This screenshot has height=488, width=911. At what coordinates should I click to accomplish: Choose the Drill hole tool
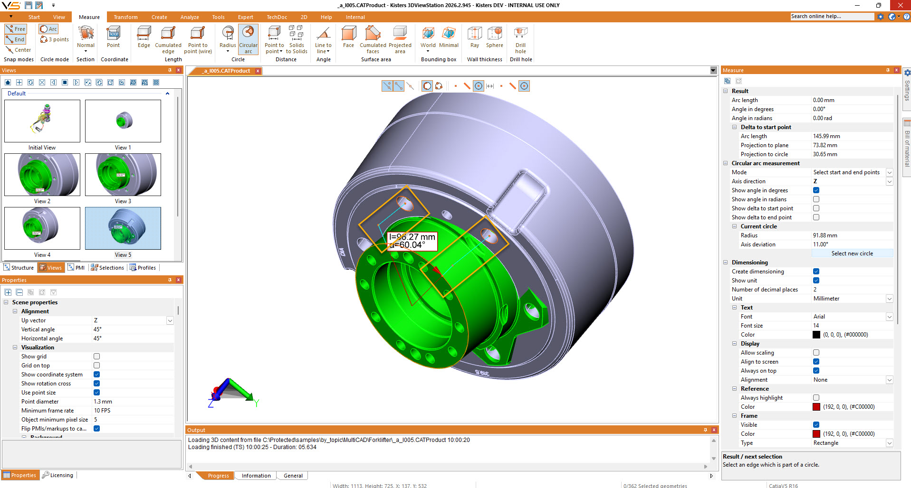[x=521, y=39]
